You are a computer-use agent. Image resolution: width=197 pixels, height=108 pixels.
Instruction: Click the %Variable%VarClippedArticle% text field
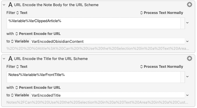(94, 23)
